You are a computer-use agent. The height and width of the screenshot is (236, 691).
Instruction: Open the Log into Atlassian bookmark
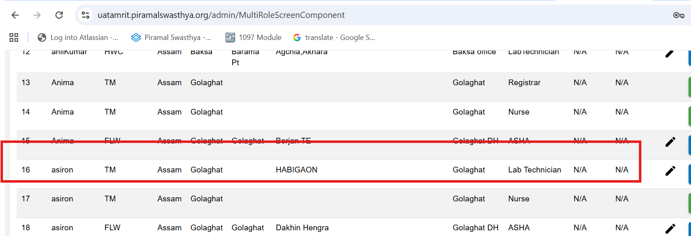click(78, 37)
